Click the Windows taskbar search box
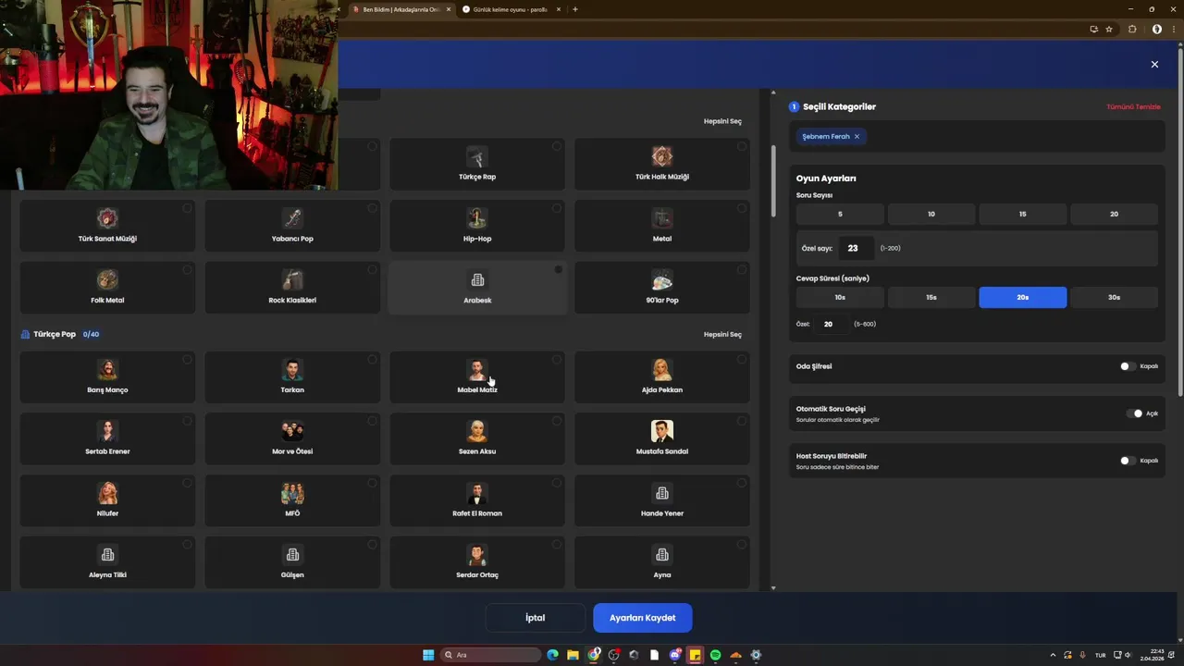Screen dimensions: 1184x666 click(x=490, y=655)
